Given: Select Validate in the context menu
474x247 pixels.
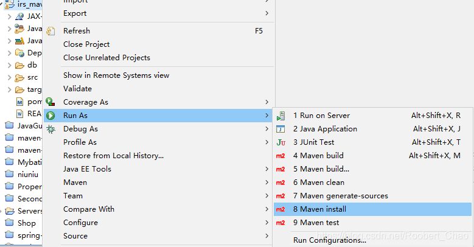Looking at the screenshot, I should click(77, 89).
